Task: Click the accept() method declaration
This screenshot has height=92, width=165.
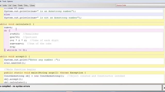Action: coord(15,56)
